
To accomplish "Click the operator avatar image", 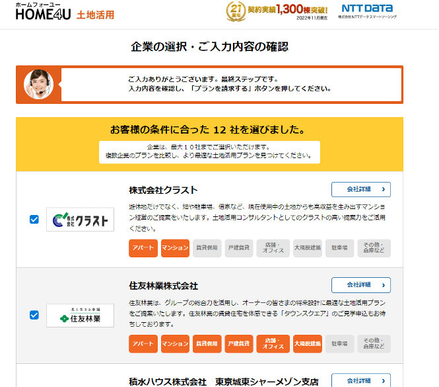I will click(x=38, y=85).
